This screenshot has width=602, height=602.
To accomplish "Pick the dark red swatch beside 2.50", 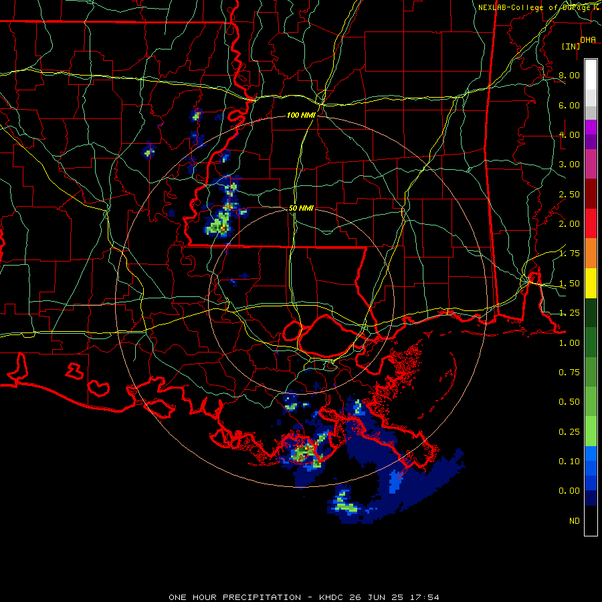I will 591,194.
